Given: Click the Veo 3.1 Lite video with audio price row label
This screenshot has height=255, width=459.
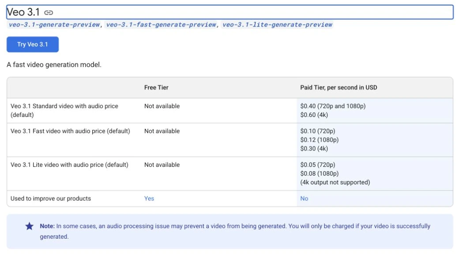Looking at the screenshot, I should coord(69,165).
